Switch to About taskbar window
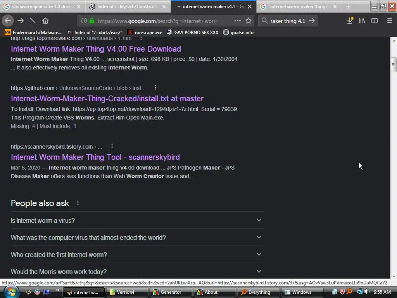 tap(215, 292)
